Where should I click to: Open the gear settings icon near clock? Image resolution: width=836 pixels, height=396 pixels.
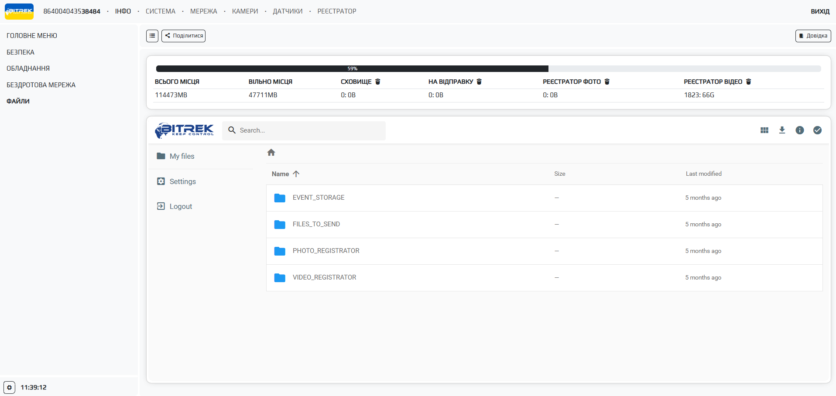pyautogui.click(x=9, y=387)
